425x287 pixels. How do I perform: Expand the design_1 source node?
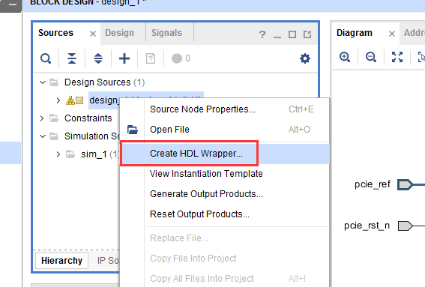coord(58,100)
